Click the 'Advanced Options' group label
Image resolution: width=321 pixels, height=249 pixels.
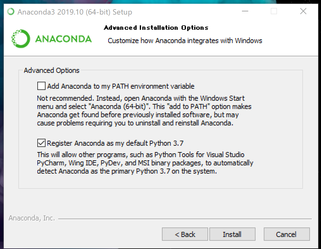[x=52, y=70]
